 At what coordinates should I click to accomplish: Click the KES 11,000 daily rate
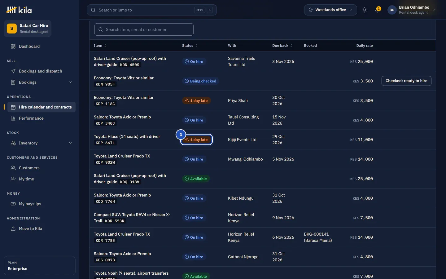click(361, 139)
